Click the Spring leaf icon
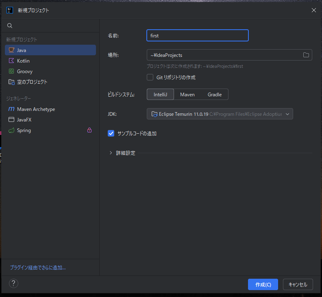This screenshot has height=297, width=322. (x=11, y=130)
